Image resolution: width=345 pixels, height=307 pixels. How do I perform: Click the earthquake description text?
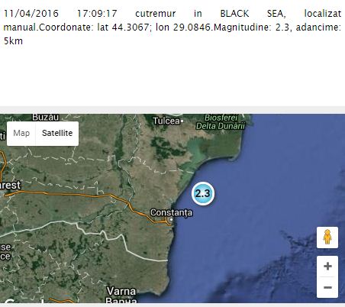pos(172,27)
